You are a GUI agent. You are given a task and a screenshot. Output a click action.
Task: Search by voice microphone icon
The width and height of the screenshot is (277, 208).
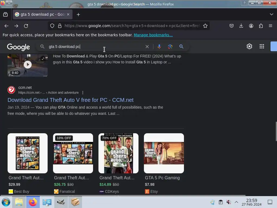click(159, 47)
